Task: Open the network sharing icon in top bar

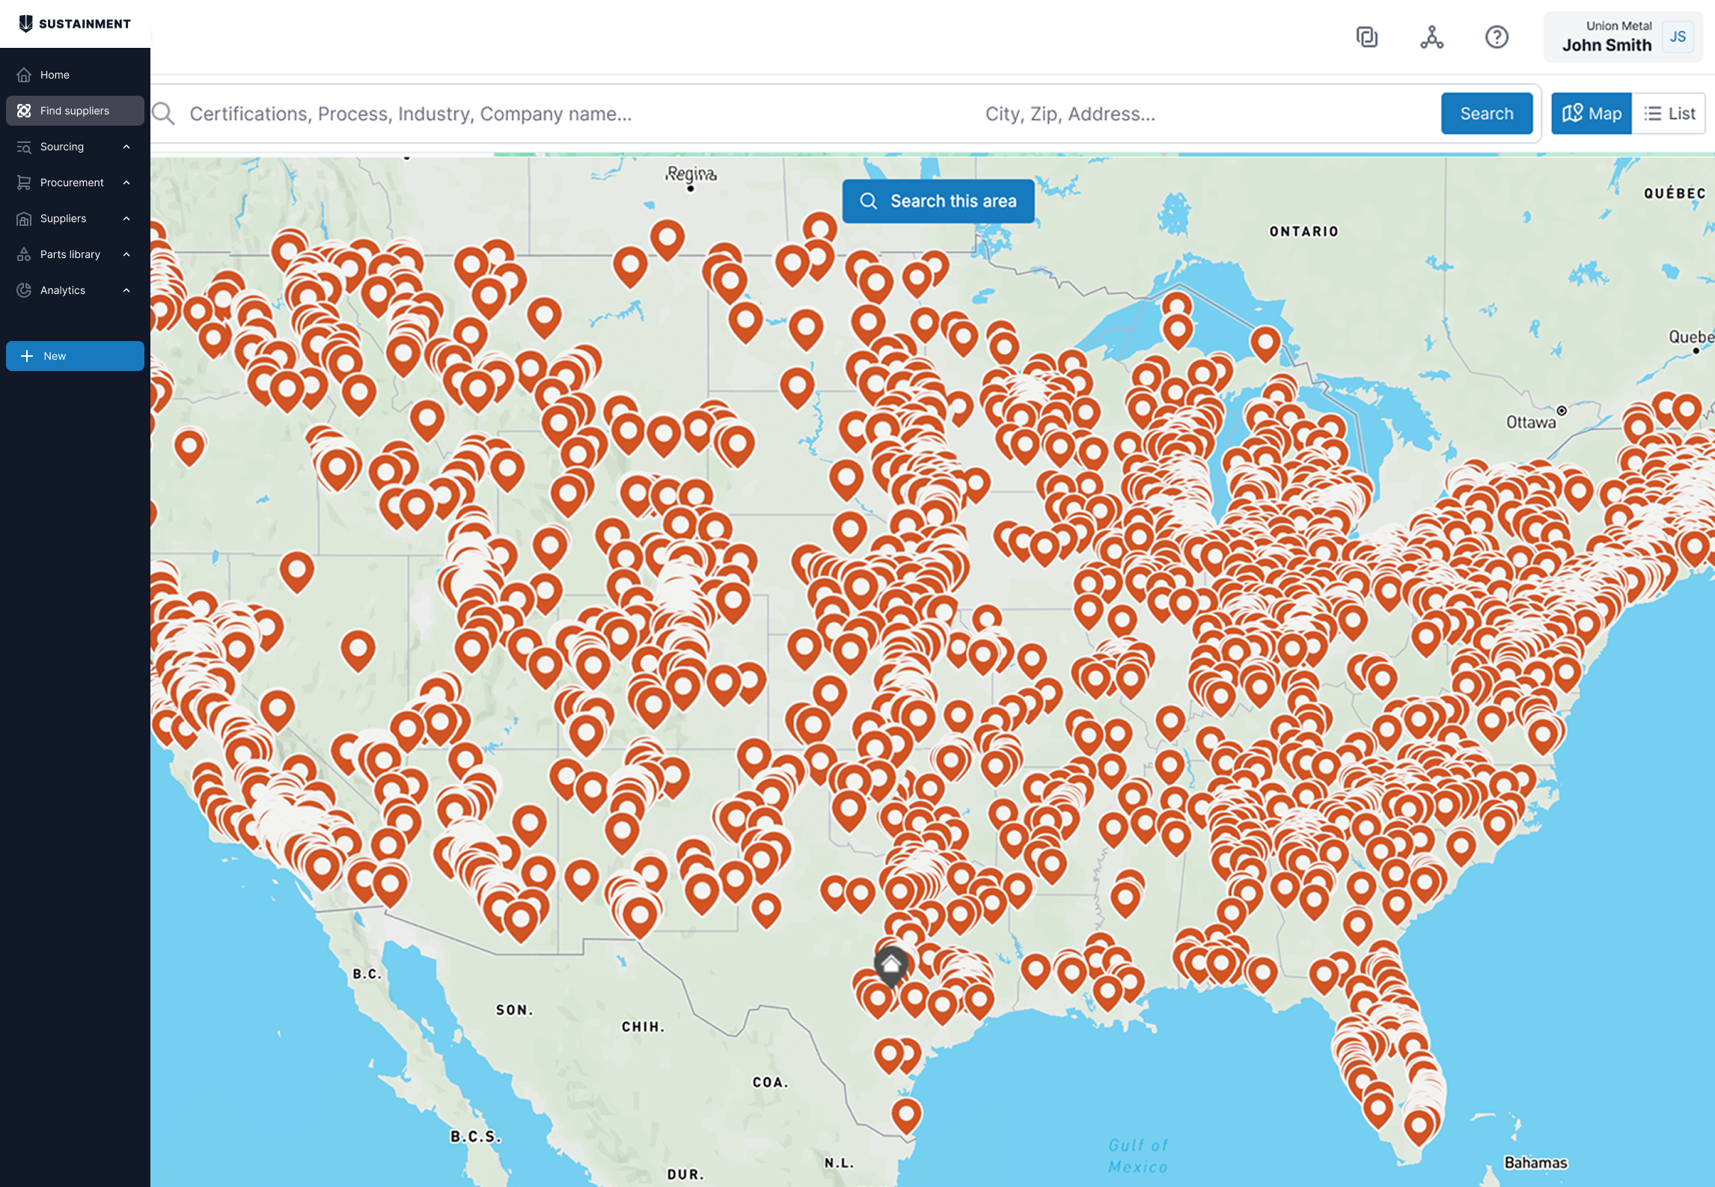Action: tap(1432, 37)
